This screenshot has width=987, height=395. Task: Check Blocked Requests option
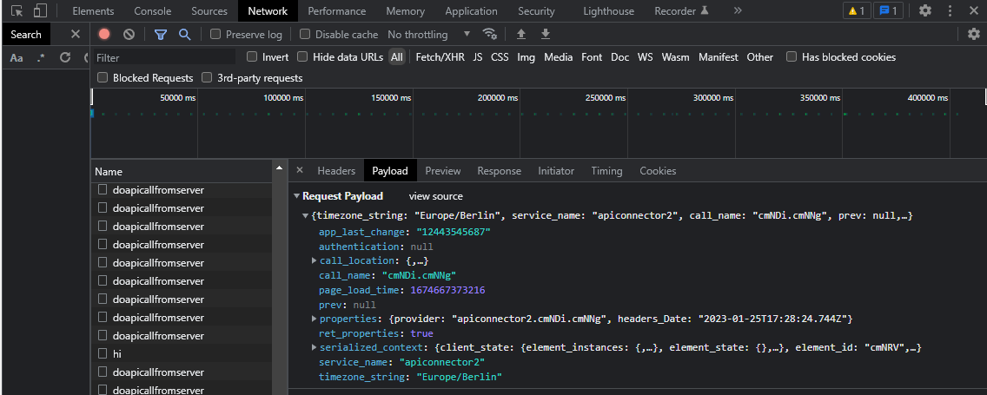103,77
